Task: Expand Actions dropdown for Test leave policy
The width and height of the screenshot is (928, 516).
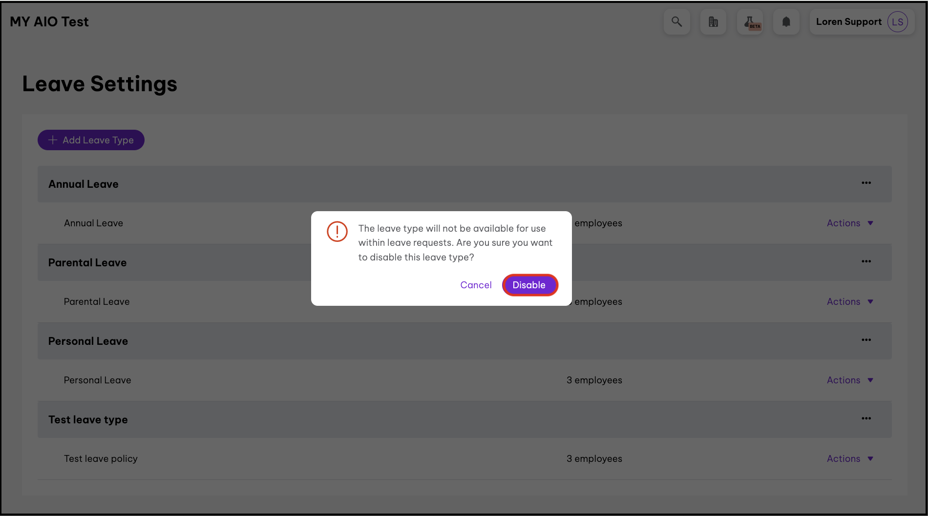Action: point(849,458)
